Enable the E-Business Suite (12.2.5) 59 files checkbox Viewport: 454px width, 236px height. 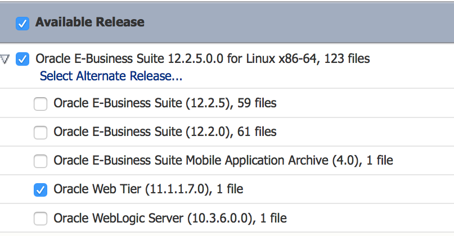coord(41,103)
